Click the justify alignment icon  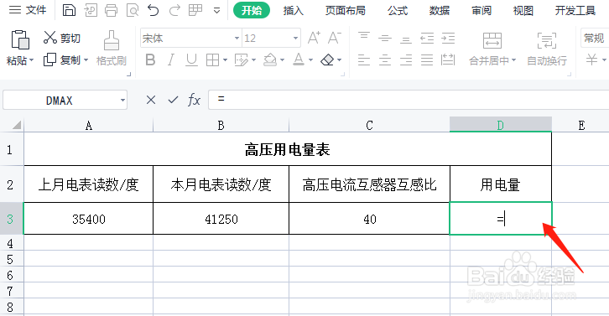tap(427, 60)
